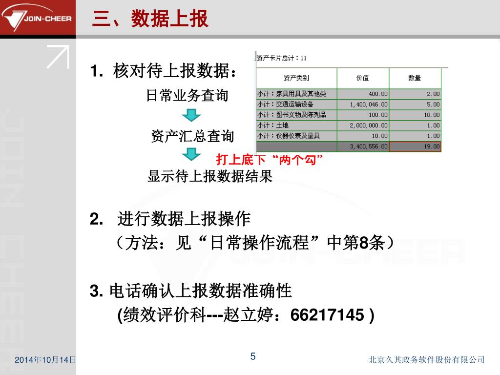Image resolution: width=500 pixels, height=375 pixels.
Task: Click the total quantity cell 19.00
Action: pyautogui.click(x=415, y=146)
